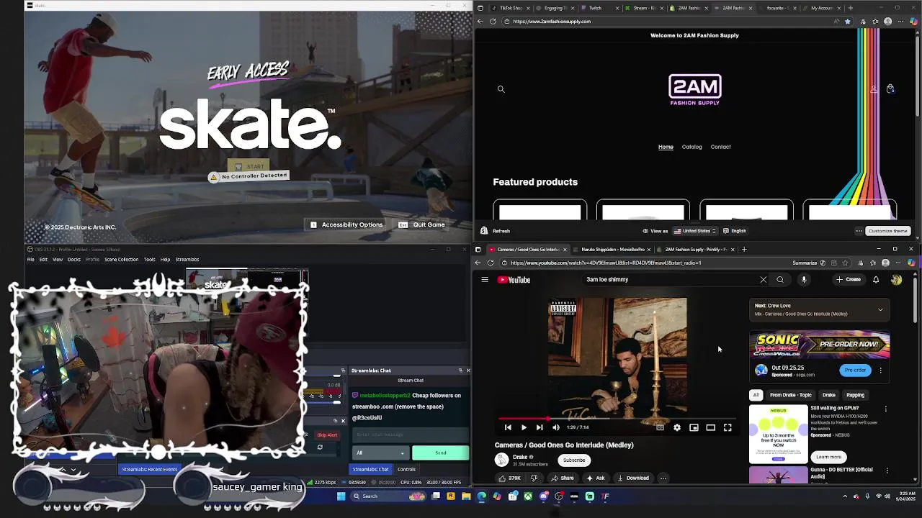Download the YouTube video
922x518 pixels.
pos(633,478)
